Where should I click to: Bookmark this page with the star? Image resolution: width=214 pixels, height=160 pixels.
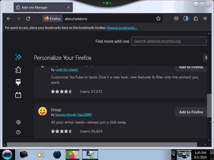coord(158,18)
